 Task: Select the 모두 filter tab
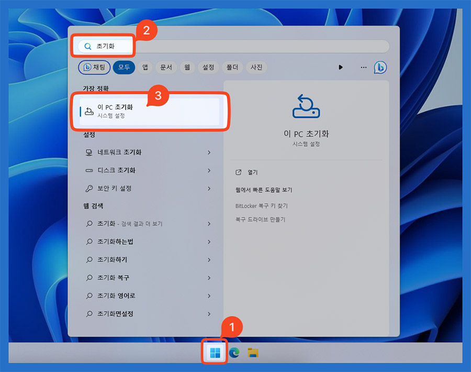tap(124, 67)
